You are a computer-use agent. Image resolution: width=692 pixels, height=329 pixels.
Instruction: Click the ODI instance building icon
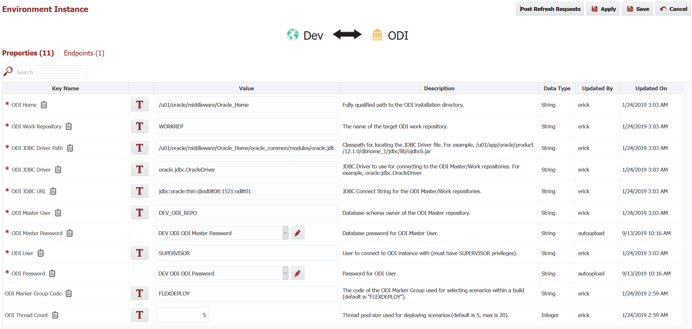pos(377,35)
